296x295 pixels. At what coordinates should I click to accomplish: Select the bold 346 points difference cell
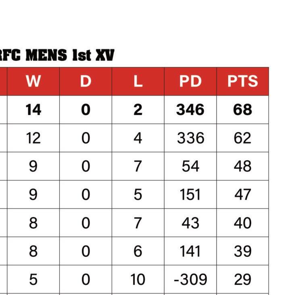(x=190, y=110)
